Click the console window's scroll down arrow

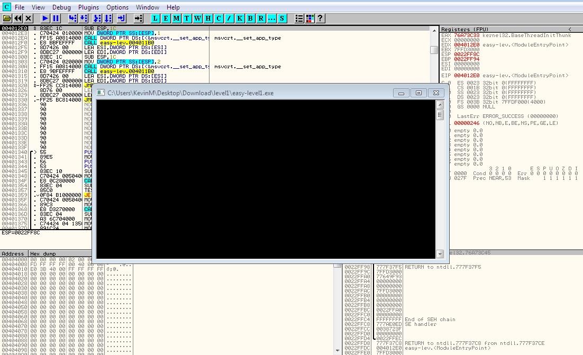click(440, 254)
